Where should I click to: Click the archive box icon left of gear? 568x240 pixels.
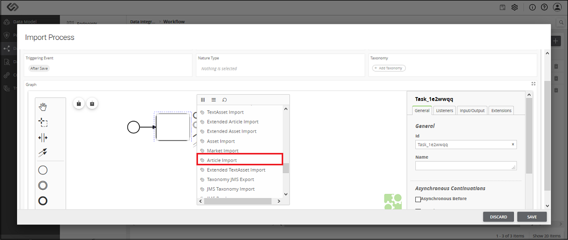(503, 7)
